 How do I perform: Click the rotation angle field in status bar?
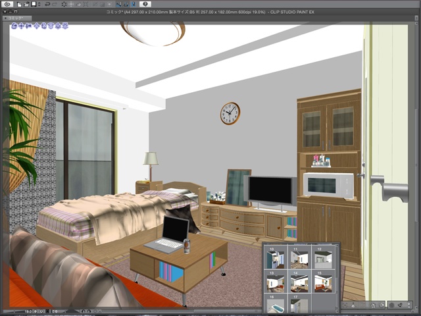point(55,311)
